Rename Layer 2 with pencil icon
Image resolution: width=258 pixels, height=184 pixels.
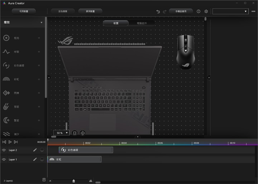pyautogui.click(x=35, y=150)
